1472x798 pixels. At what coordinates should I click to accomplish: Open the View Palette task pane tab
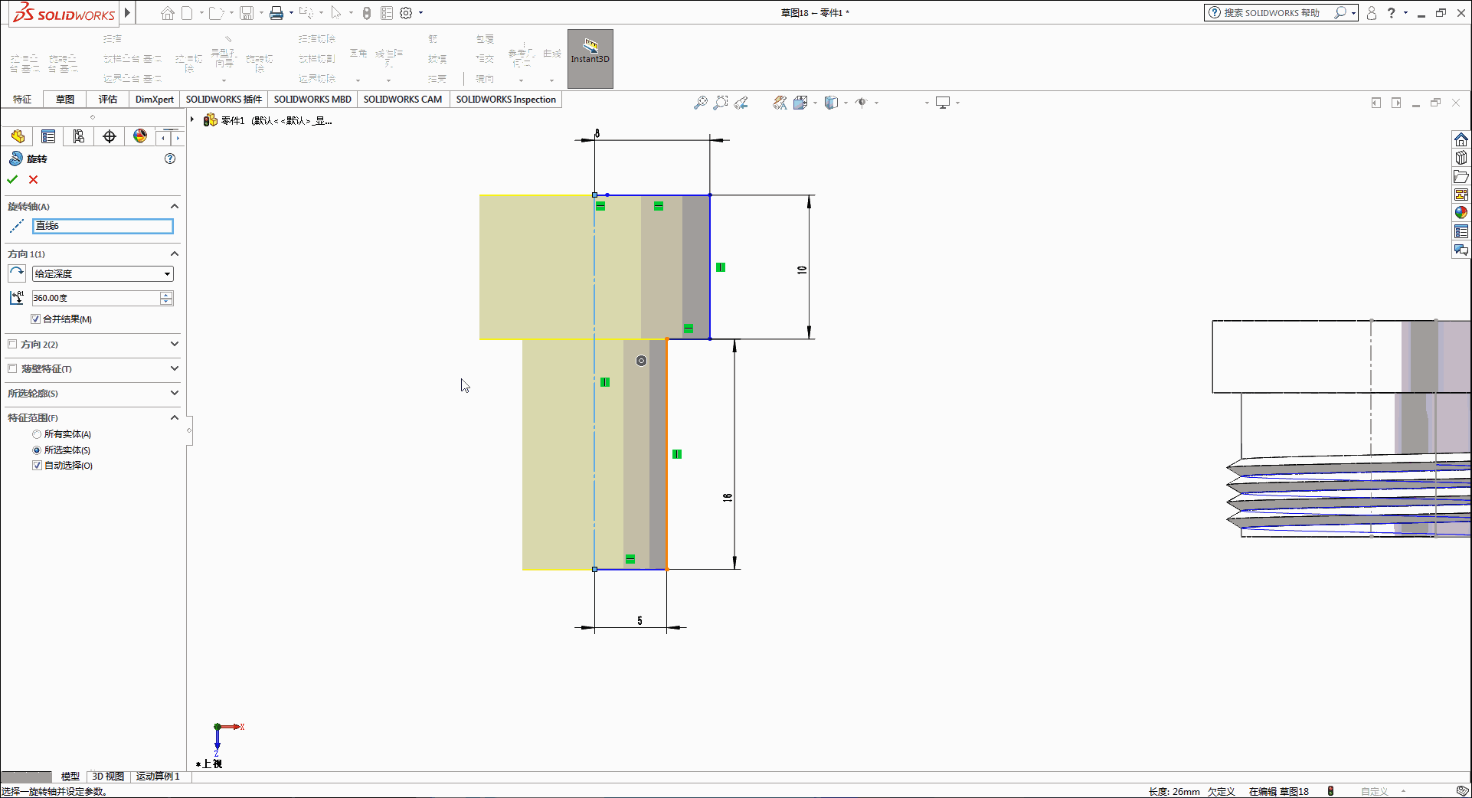click(x=1461, y=195)
